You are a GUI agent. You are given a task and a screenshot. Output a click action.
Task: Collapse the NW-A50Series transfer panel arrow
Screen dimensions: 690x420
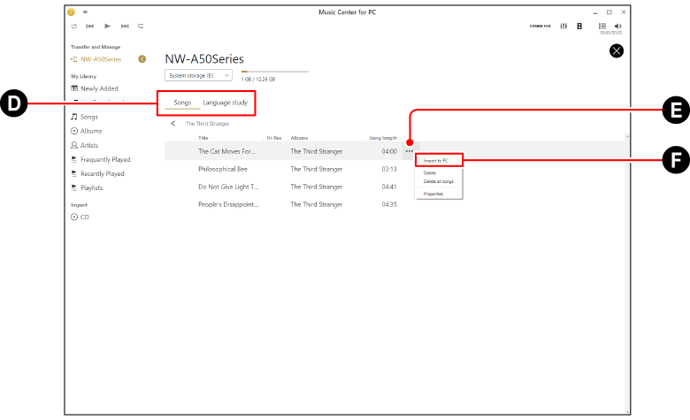point(142,59)
